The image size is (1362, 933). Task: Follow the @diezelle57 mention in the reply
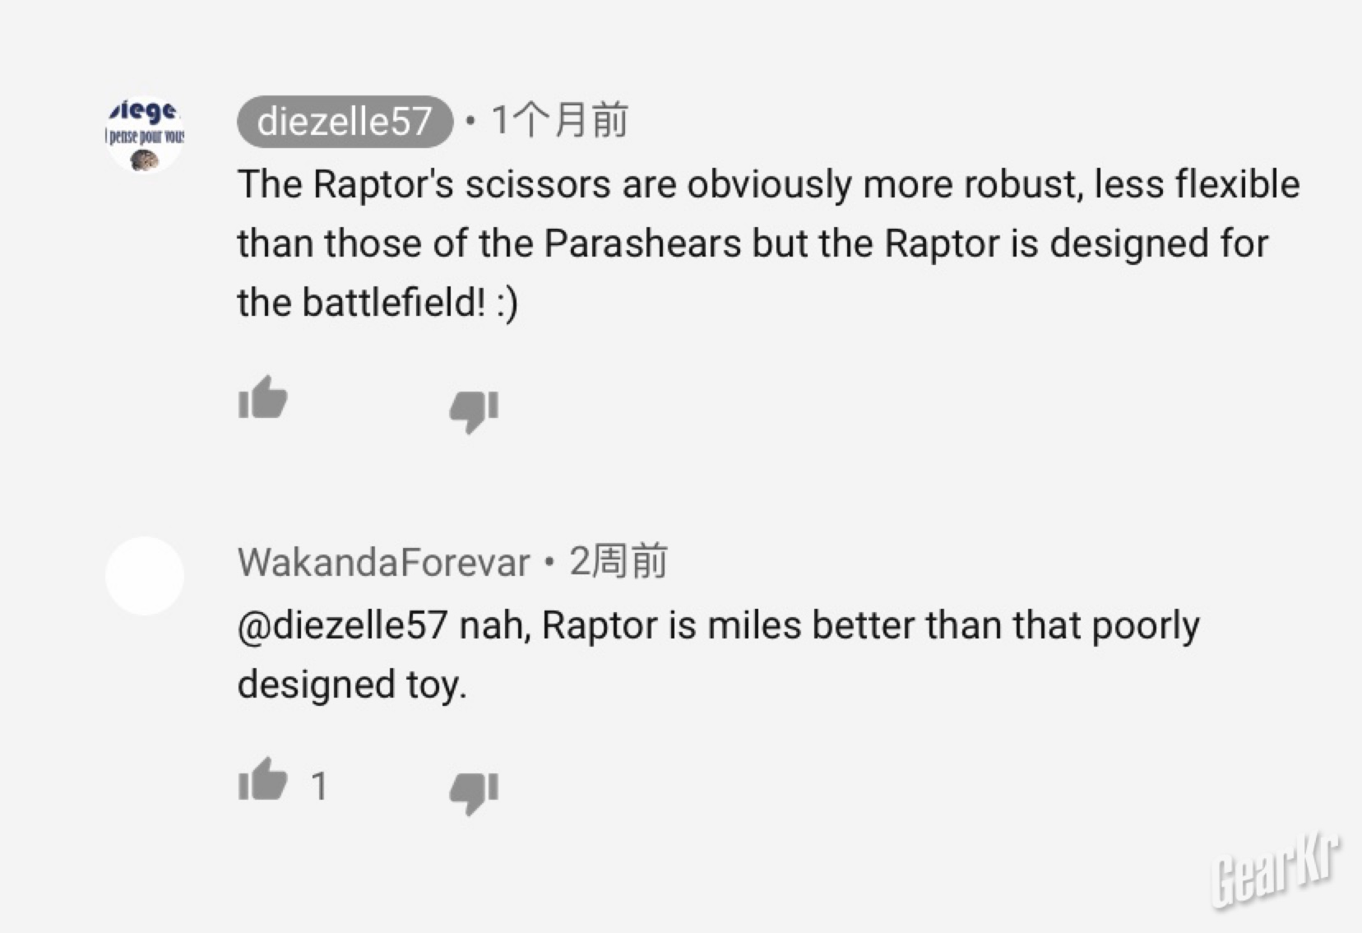coord(342,625)
